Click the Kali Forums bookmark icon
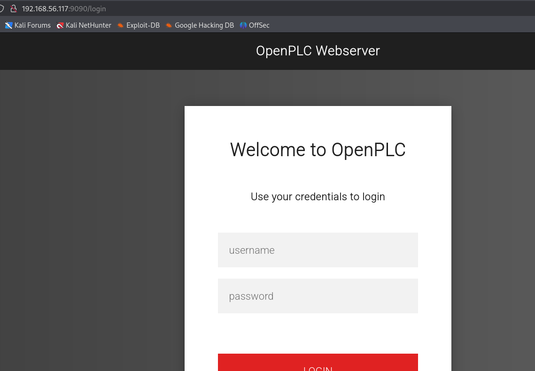The width and height of the screenshot is (535, 371). [8, 25]
